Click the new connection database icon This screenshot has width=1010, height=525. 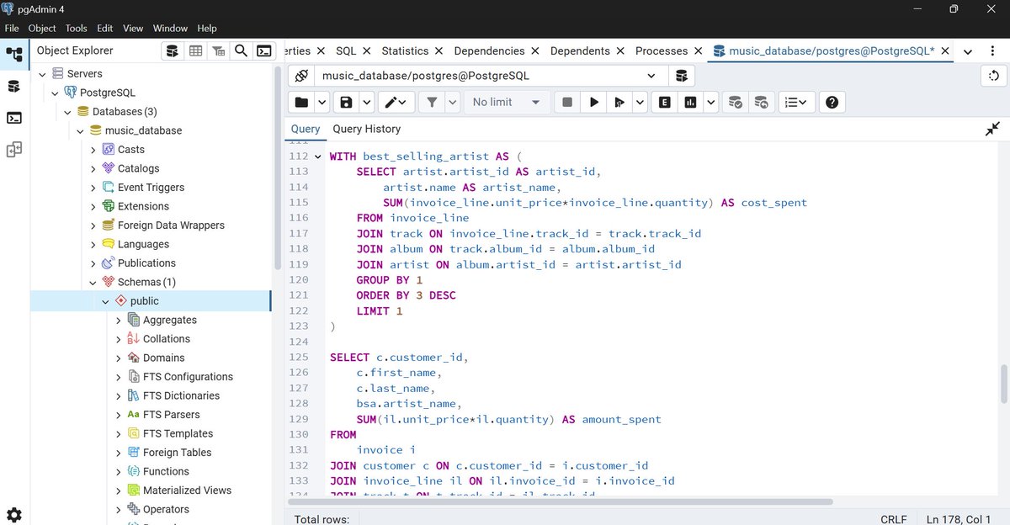(x=683, y=76)
